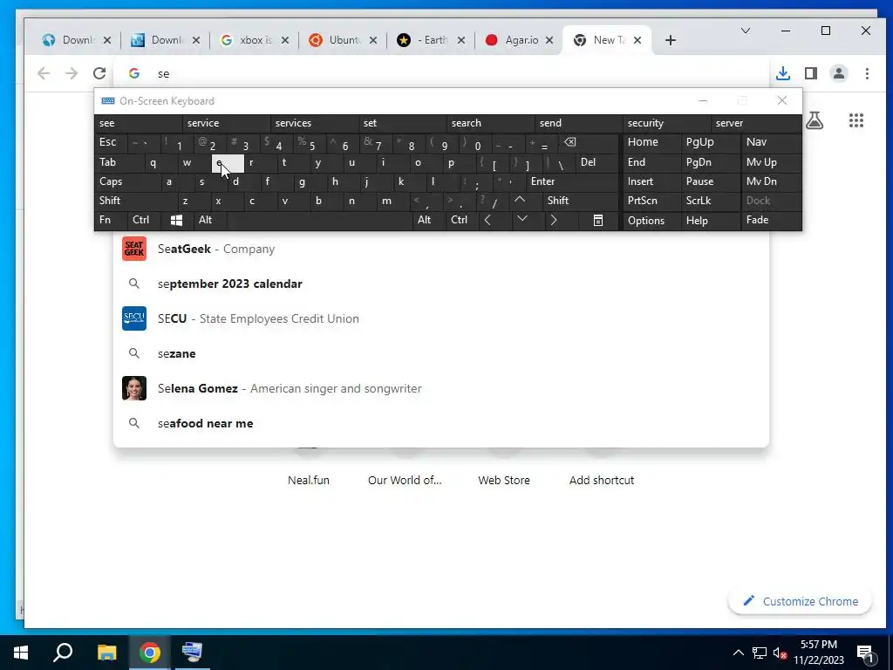893x670 pixels.
Task: Open the Search Labs flask icon
Action: tap(815, 120)
